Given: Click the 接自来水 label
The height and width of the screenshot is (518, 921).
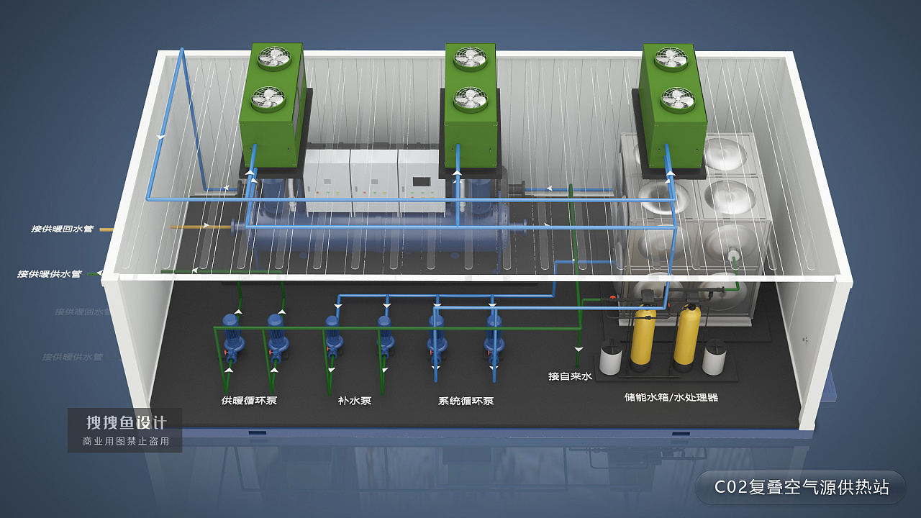Looking at the screenshot, I should tap(570, 376).
